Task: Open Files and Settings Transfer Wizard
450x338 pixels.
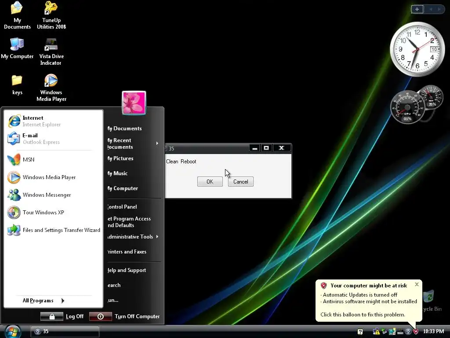Action: 54,230
